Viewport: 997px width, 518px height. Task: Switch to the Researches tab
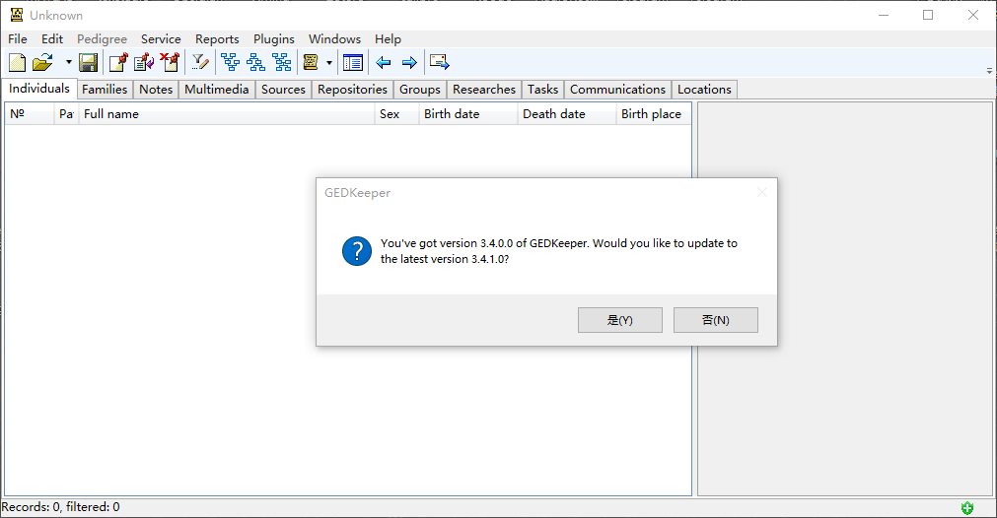click(484, 90)
